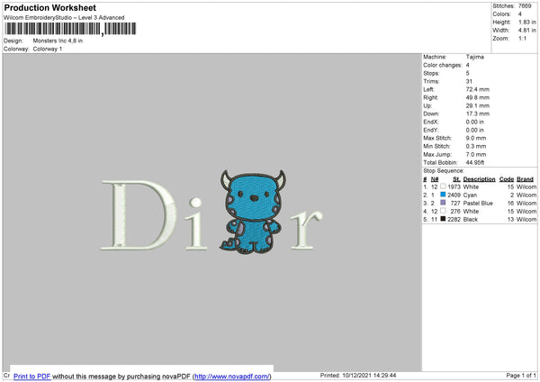Select the Max Jump value 7.0 mm

476,154
